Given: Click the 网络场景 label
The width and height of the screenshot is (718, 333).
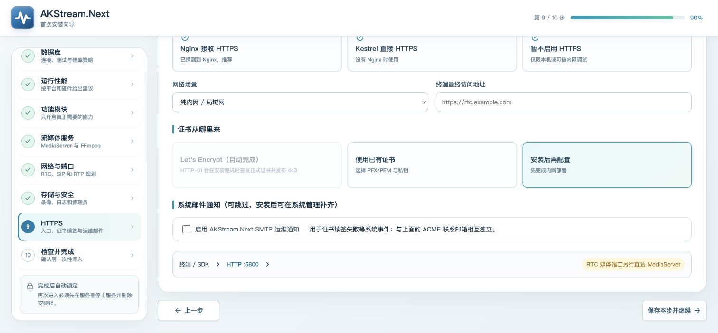Looking at the screenshot, I should click(185, 84).
